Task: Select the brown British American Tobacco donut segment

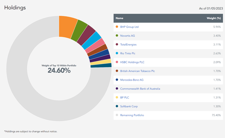Action: coord(97,50)
